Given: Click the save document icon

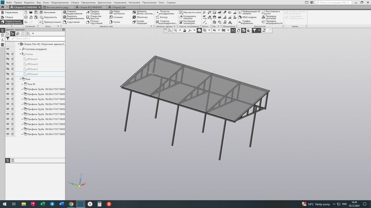Looking at the screenshot, I should (x=36, y=12).
